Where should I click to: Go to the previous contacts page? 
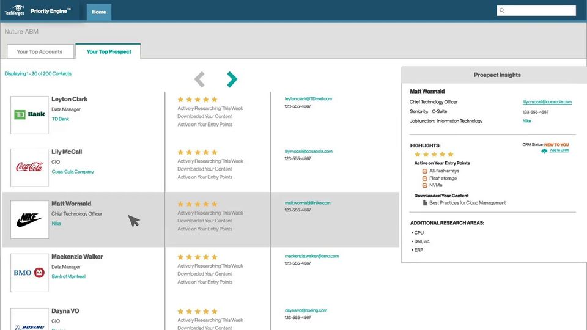click(x=199, y=79)
